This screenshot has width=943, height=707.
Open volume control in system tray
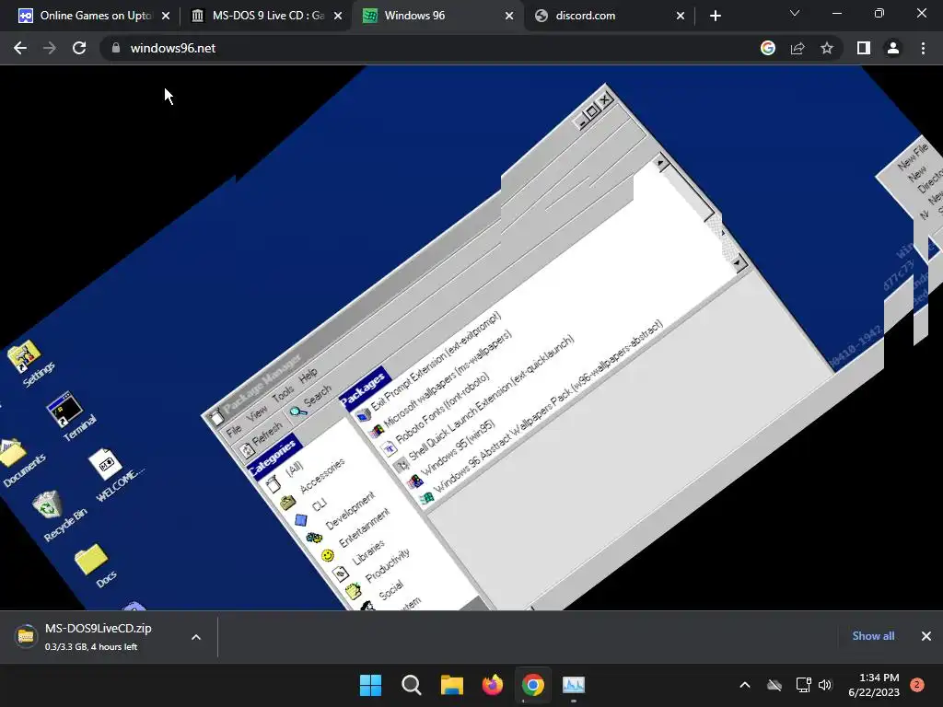(825, 685)
